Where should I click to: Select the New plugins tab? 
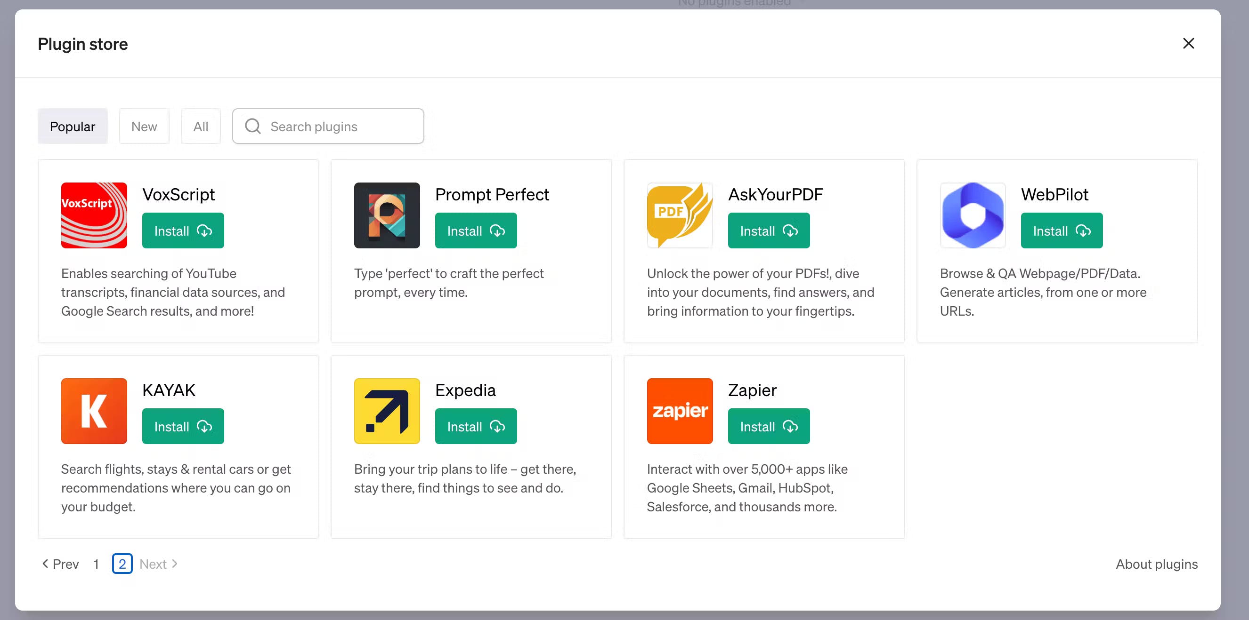144,126
